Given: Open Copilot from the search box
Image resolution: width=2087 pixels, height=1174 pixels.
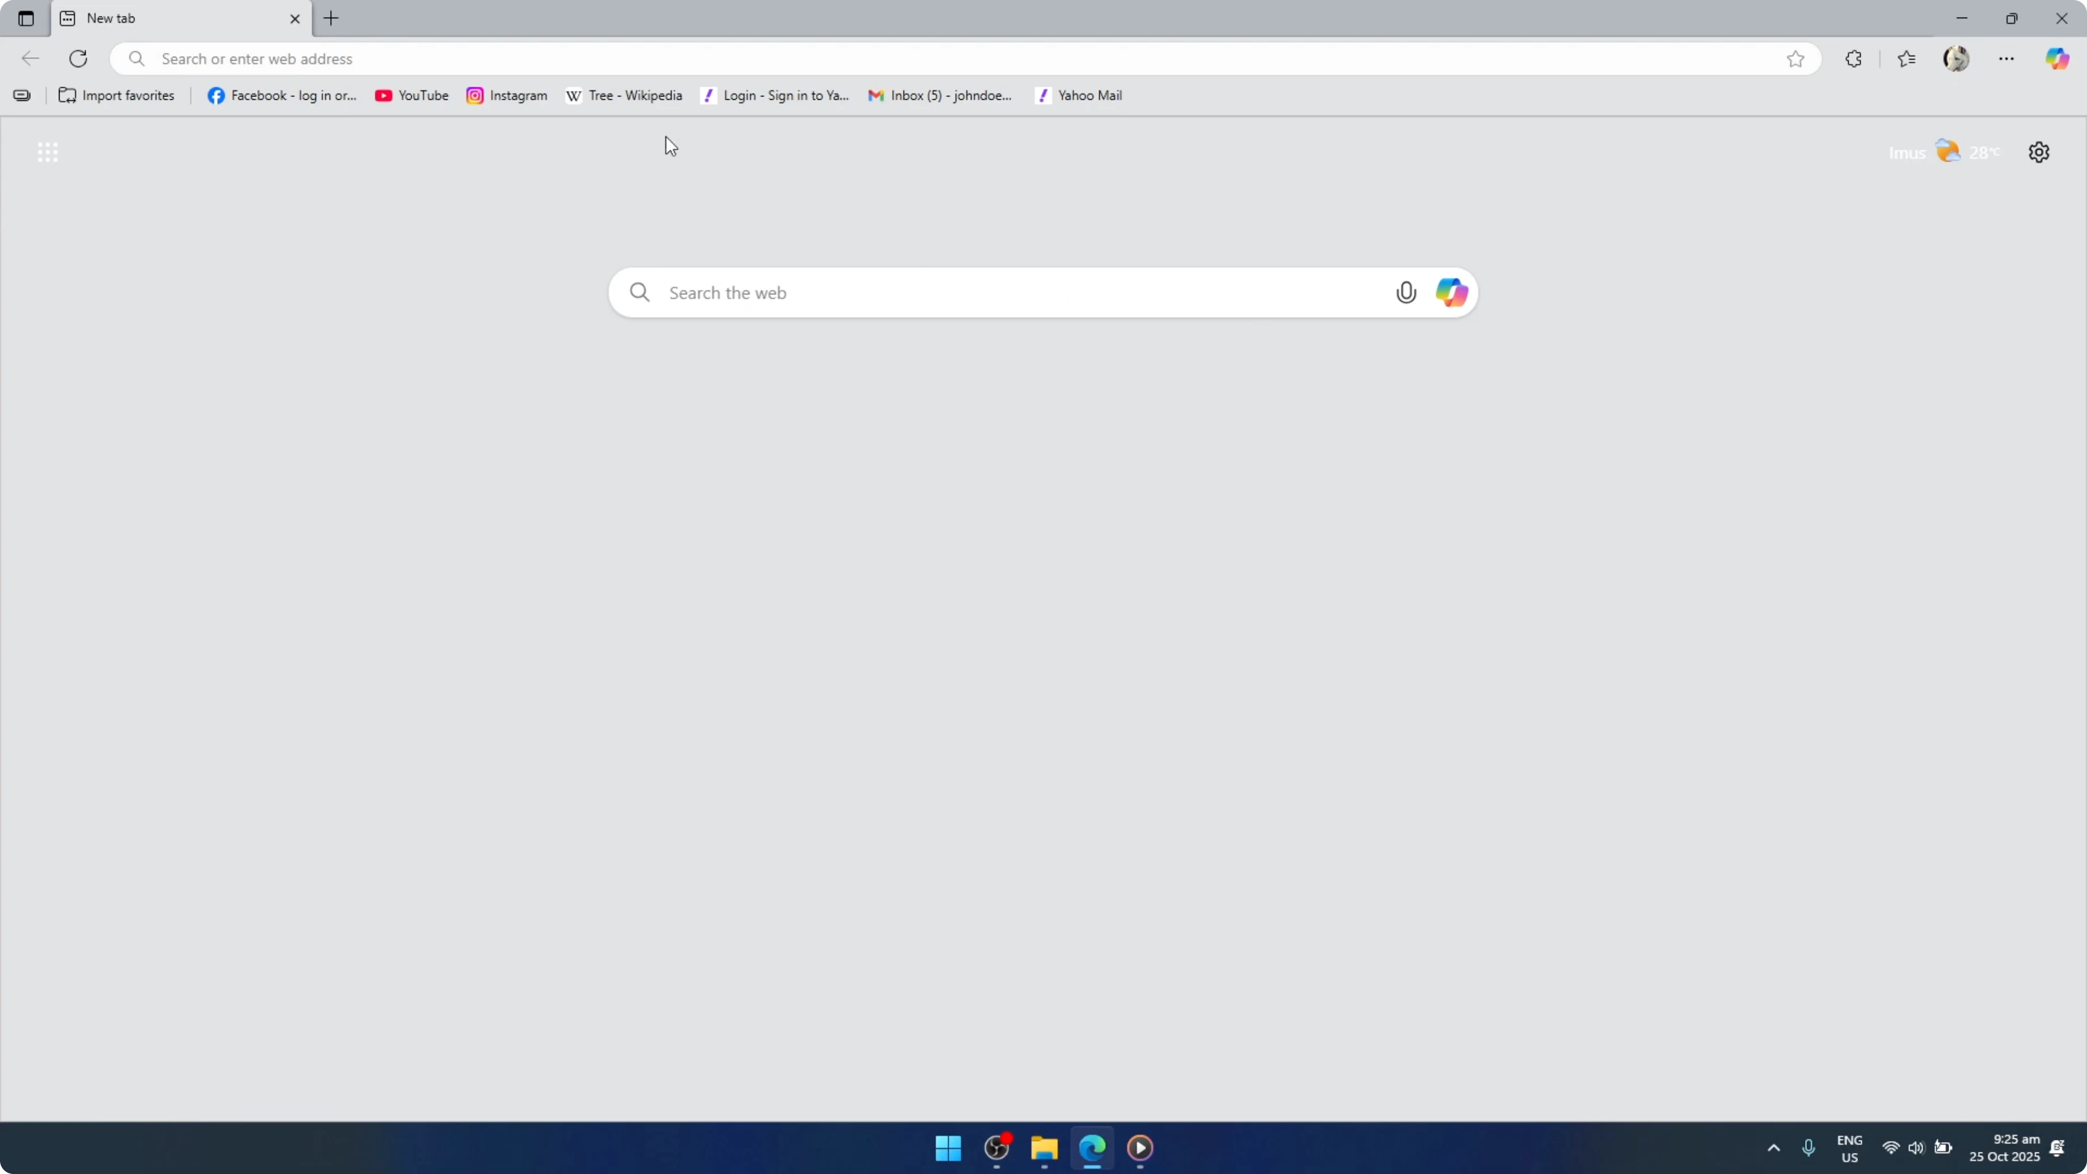Looking at the screenshot, I should tap(1452, 293).
